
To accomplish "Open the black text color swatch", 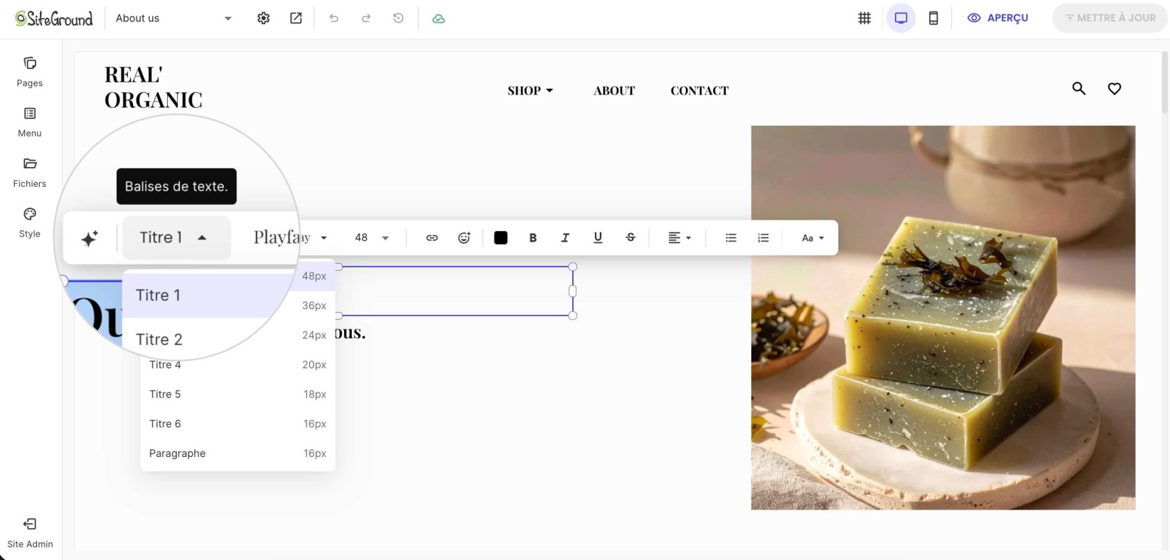I will pos(500,238).
